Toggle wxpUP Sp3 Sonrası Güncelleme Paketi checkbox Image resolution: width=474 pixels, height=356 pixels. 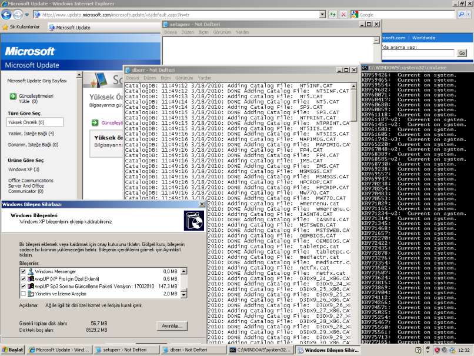(24, 286)
